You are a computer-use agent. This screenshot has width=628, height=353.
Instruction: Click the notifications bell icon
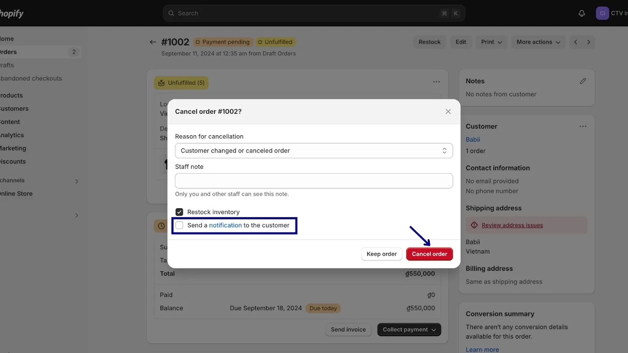point(582,13)
